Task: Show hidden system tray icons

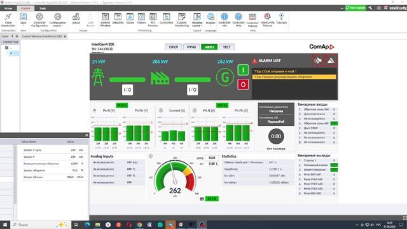Action: click(357, 225)
